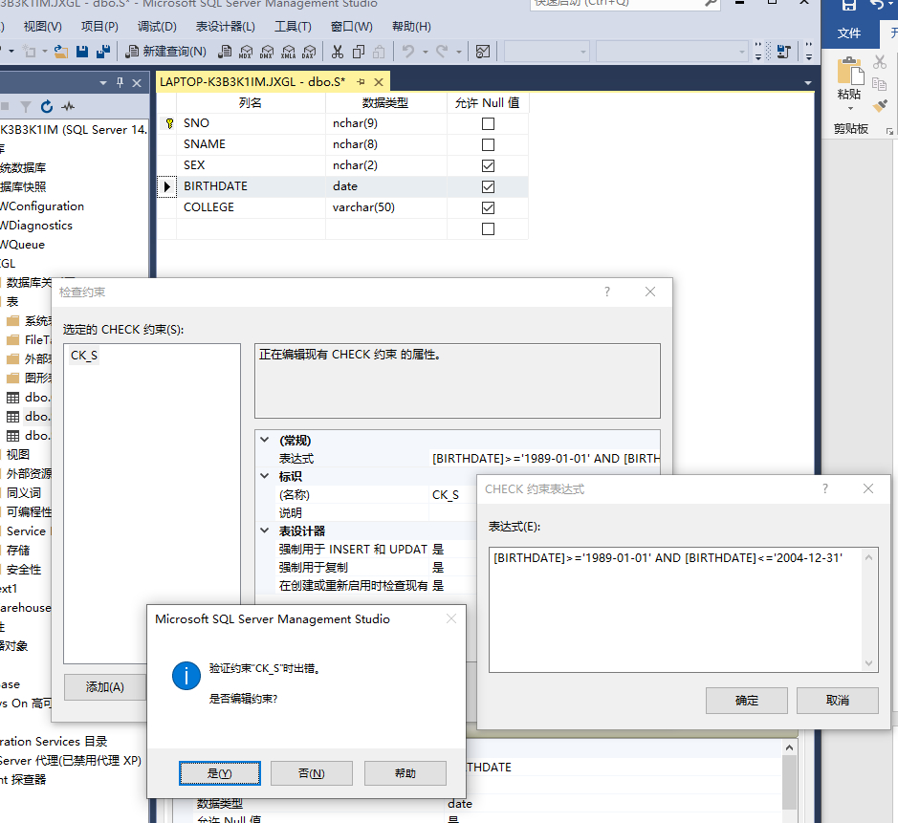This screenshot has height=823, width=898.
Task: Close the dbo.S* document tab
Action: point(379,82)
